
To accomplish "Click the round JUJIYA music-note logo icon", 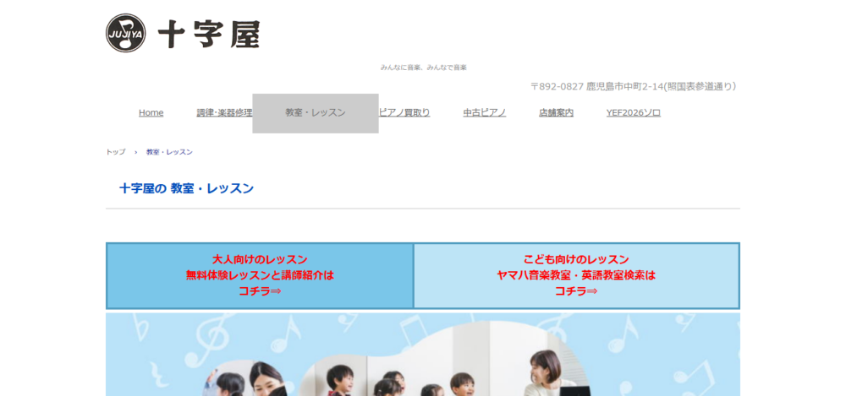I will pyautogui.click(x=126, y=33).
